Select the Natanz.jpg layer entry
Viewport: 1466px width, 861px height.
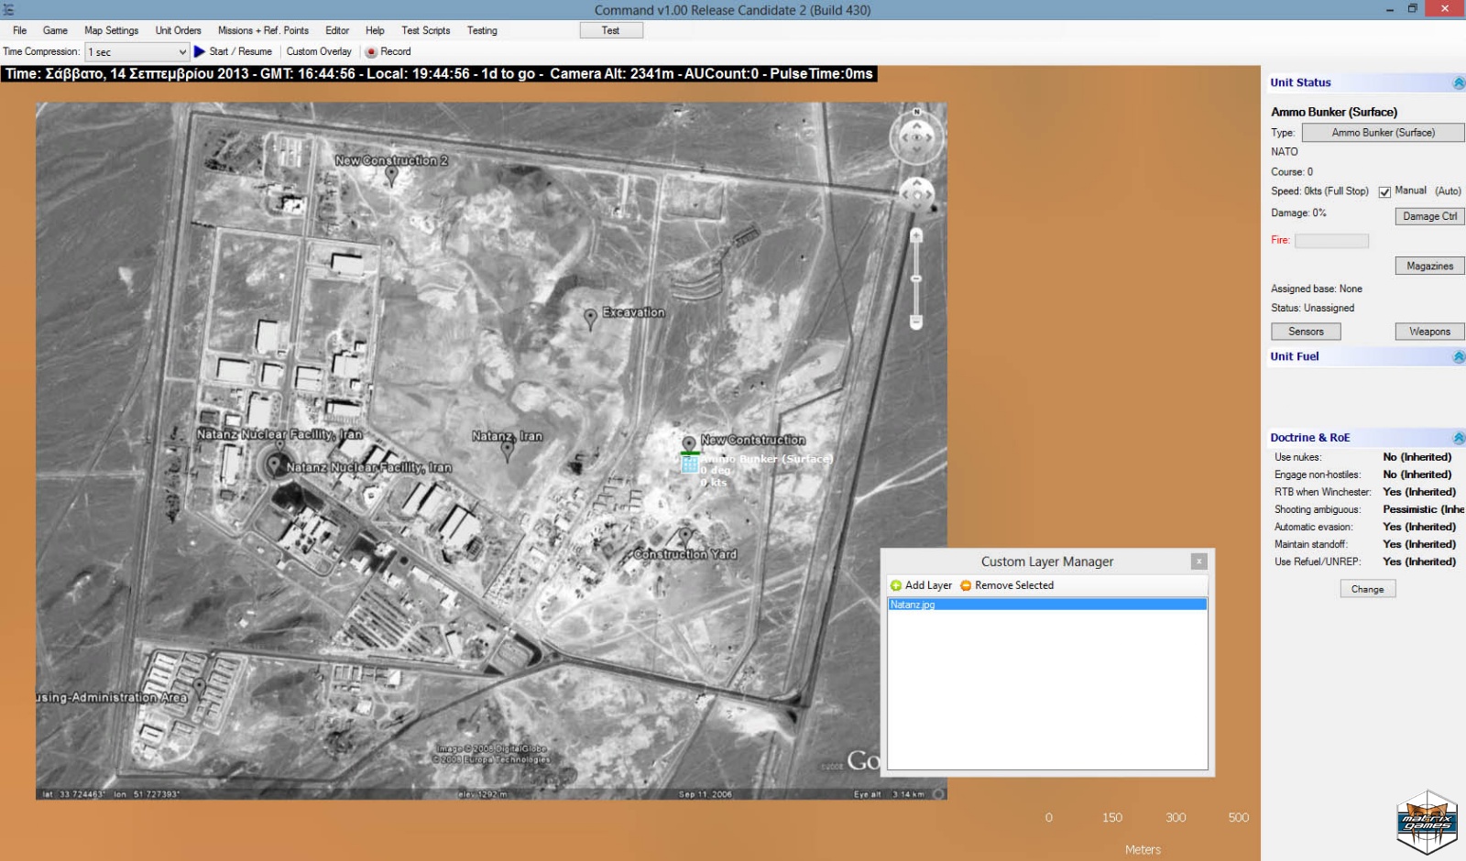(1047, 605)
